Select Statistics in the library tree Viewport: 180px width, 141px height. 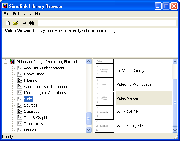pyautogui.click(x=32, y=111)
